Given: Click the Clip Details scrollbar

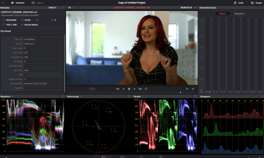Looking at the screenshot, I should pyautogui.click(x=65, y=63).
